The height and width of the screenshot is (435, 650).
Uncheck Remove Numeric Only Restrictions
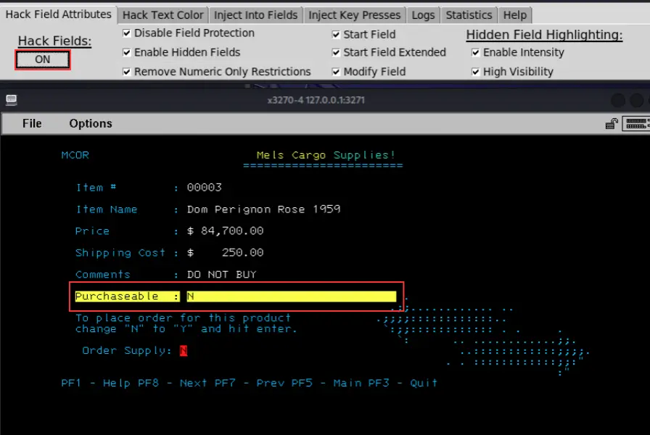[x=127, y=72]
